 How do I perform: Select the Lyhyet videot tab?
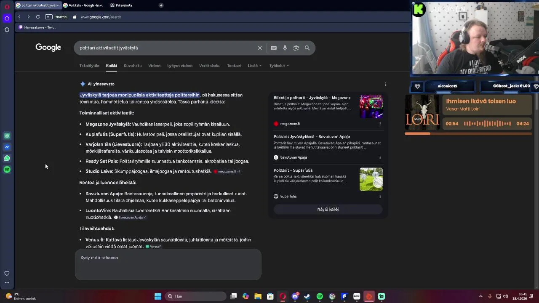180,66
